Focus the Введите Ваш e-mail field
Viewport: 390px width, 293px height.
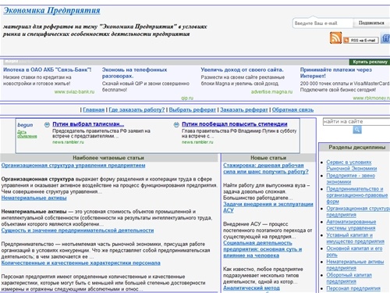coord(323,23)
